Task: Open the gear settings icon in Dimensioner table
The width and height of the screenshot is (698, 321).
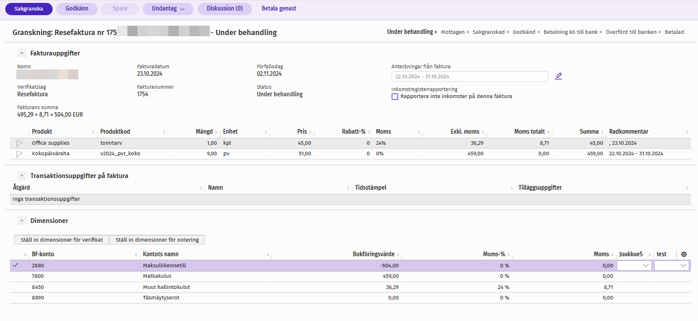Action: pyautogui.click(x=684, y=254)
